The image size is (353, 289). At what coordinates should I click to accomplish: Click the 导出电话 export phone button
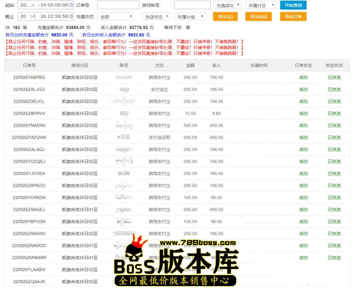258,16
